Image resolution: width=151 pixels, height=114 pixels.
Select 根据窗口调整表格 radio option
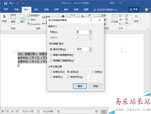[62, 60]
